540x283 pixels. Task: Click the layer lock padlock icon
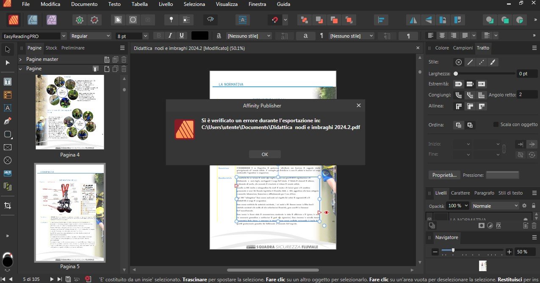(534, 206)
